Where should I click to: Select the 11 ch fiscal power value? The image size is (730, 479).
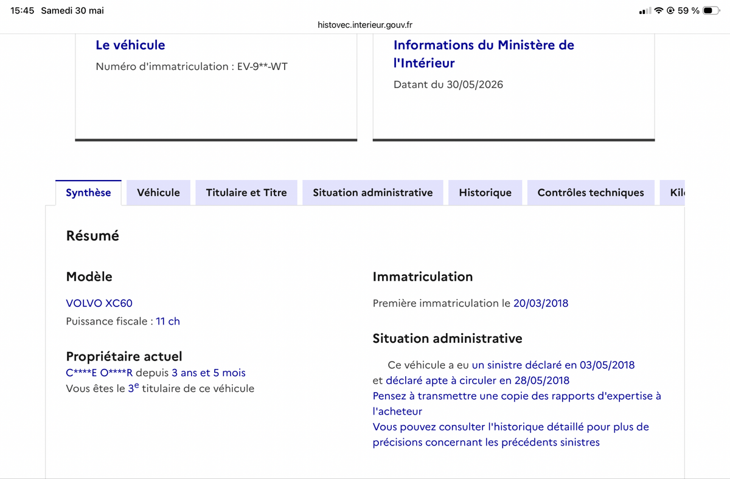(x=168, y=322)
